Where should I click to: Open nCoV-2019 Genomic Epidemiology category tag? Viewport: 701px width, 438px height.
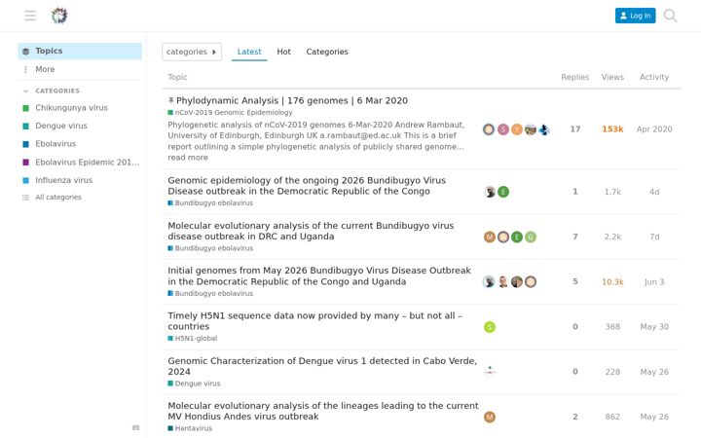(230, 113)
